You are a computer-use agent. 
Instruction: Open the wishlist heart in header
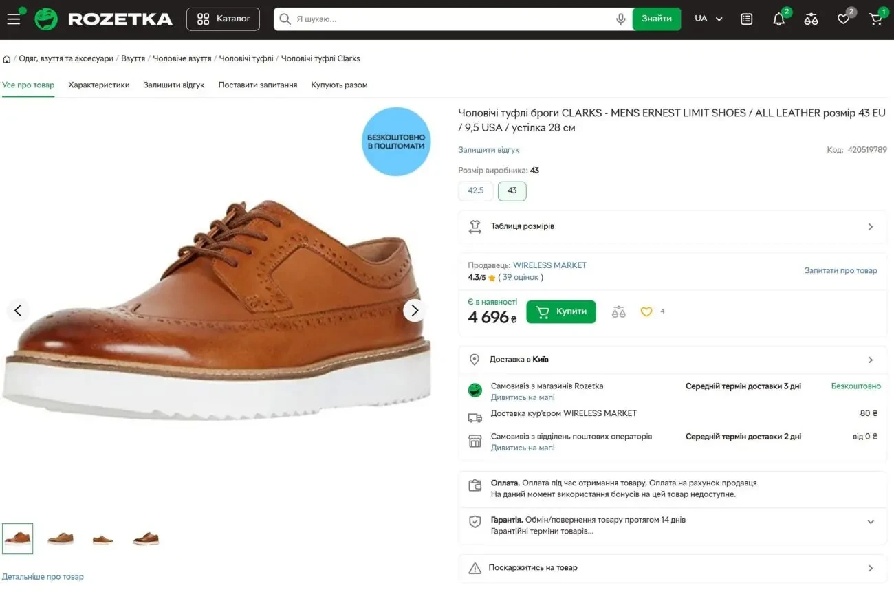[x=843, y=19]
